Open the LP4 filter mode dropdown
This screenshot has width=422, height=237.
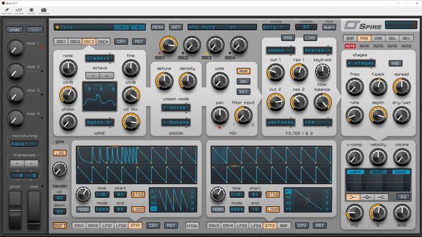pos(317,122)
